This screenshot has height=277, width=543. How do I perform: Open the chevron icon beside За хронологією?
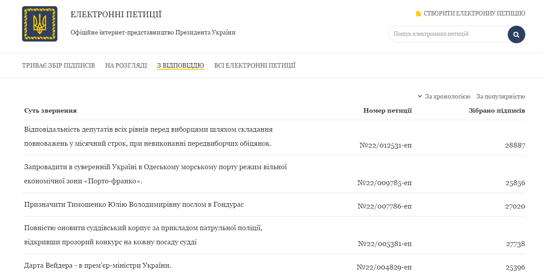point(419,96)
